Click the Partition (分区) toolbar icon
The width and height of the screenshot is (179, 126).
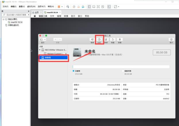pos(99,39)
